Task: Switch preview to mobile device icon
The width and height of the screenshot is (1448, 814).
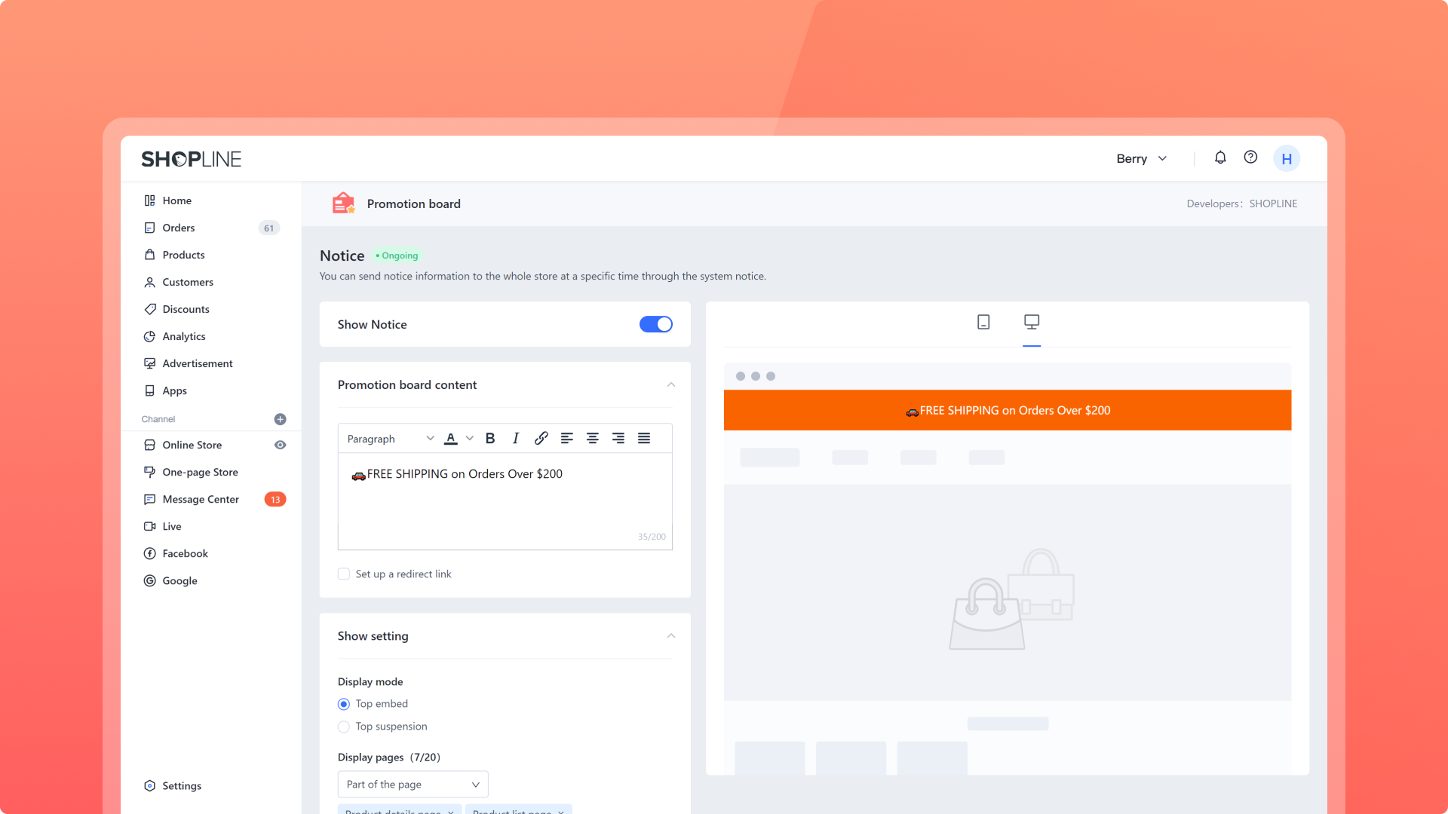Action: [983, 323]
